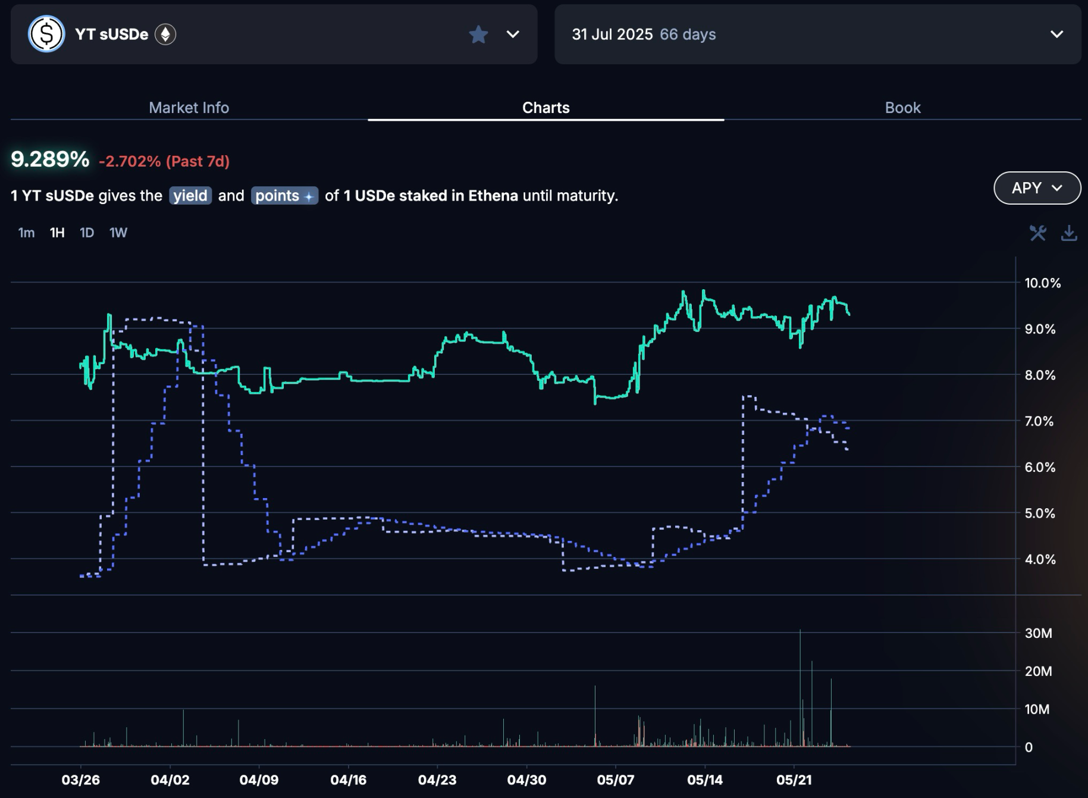
Task: Click the sparkle icon on points badge
Action: (309, 196)
